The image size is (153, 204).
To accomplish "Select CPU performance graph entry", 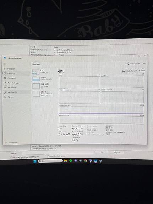I will [43, 72].
